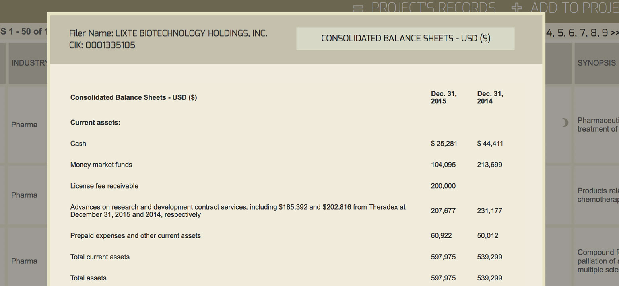The width and height of the screenshot is (619, 286).
Task: Jump to results page 9
Action: tap(605, 33)
